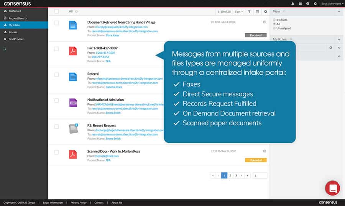The image size is (345, 206).
Task: Select the 'By Rules' view radio button
Action: click(274, 20)
